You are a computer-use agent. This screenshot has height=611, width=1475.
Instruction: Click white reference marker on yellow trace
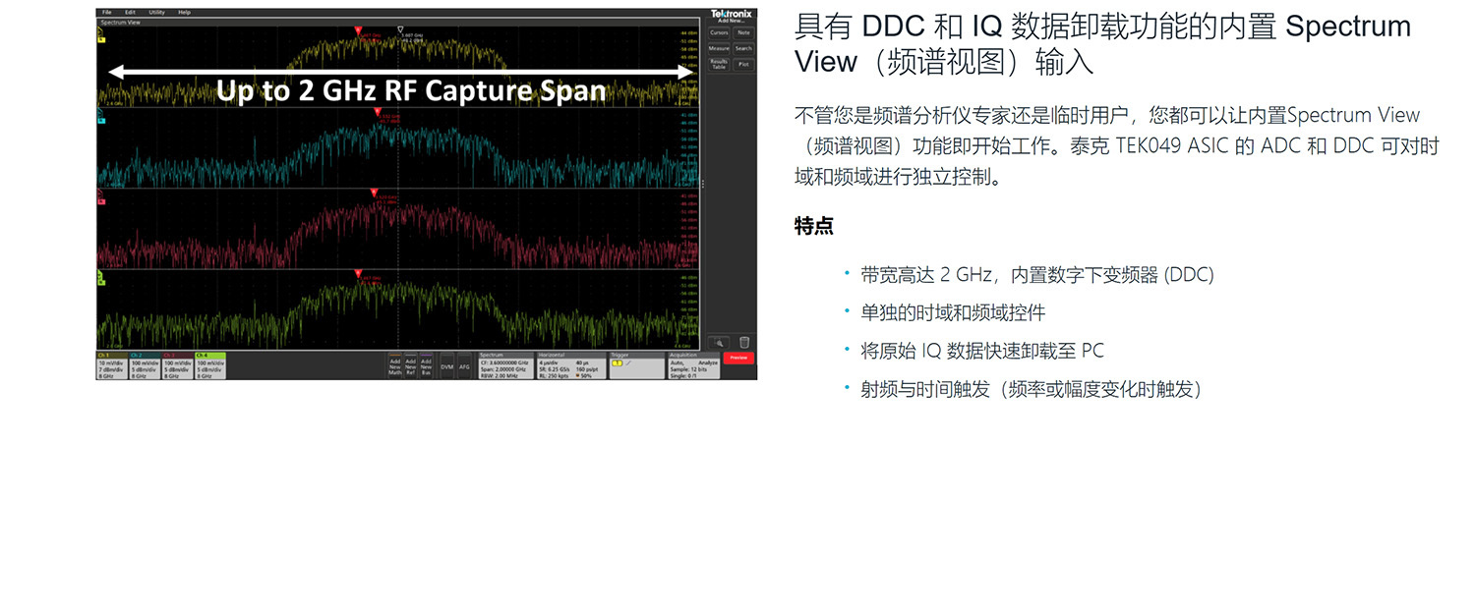coord(400,30)
